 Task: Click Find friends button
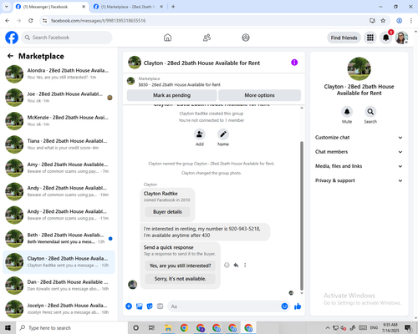point(344,38)
